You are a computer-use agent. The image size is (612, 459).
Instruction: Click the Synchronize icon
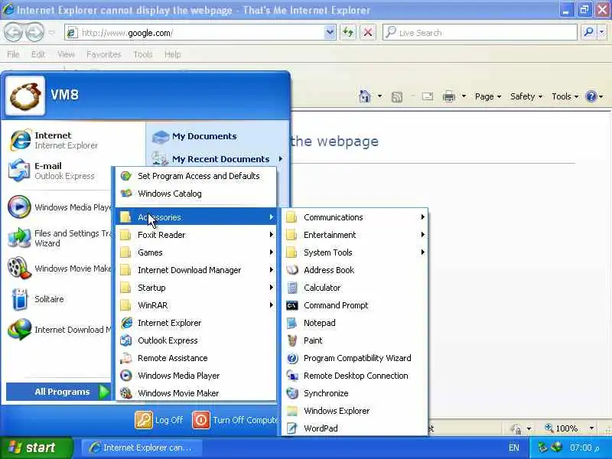click(292, 393)
